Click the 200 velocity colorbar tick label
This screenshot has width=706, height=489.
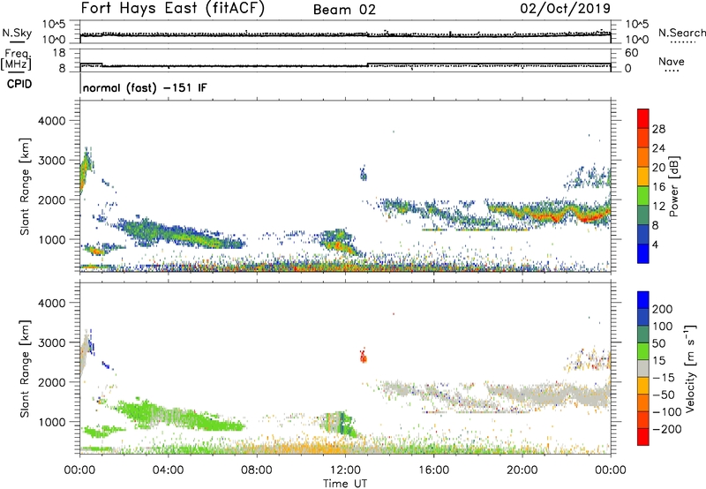pos(663,309)
